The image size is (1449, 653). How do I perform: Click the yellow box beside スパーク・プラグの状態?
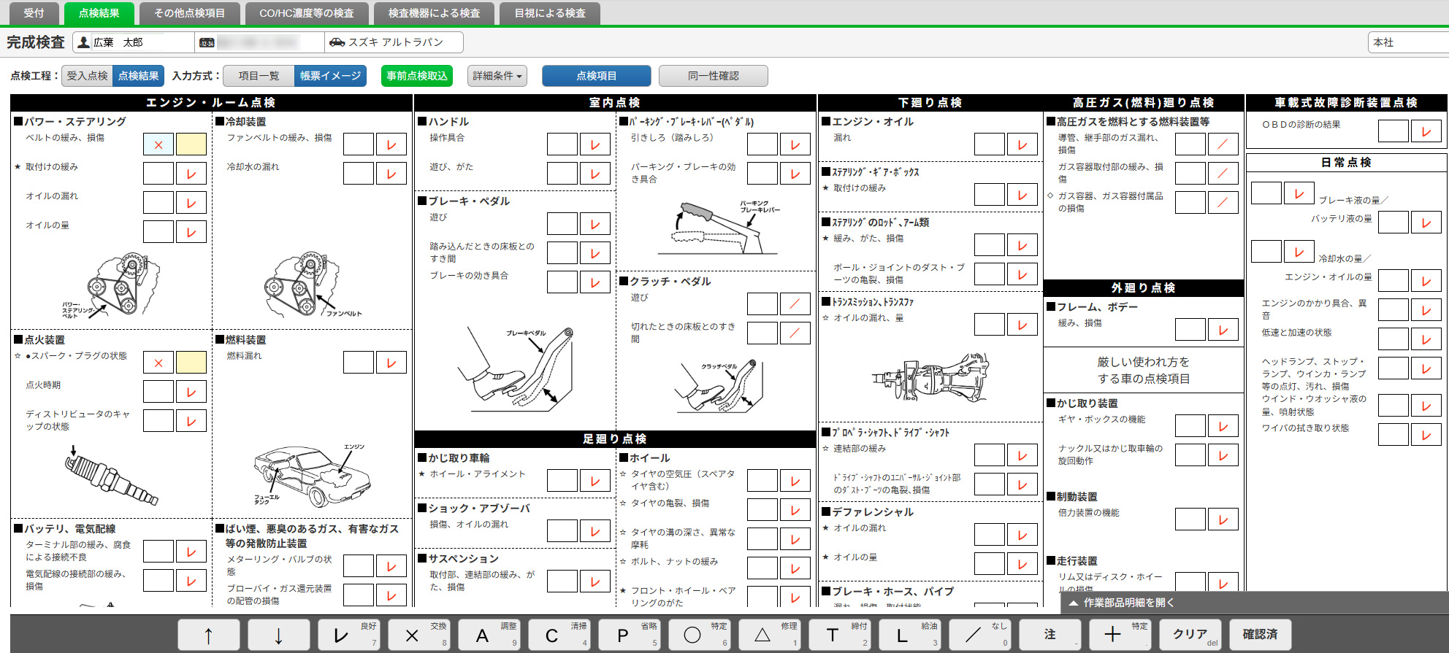(191, 363)
